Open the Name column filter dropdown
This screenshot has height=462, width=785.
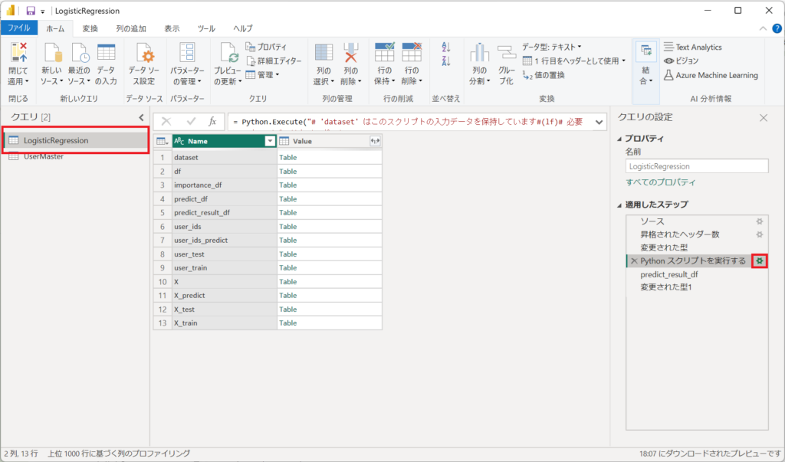tap(270, 141)
